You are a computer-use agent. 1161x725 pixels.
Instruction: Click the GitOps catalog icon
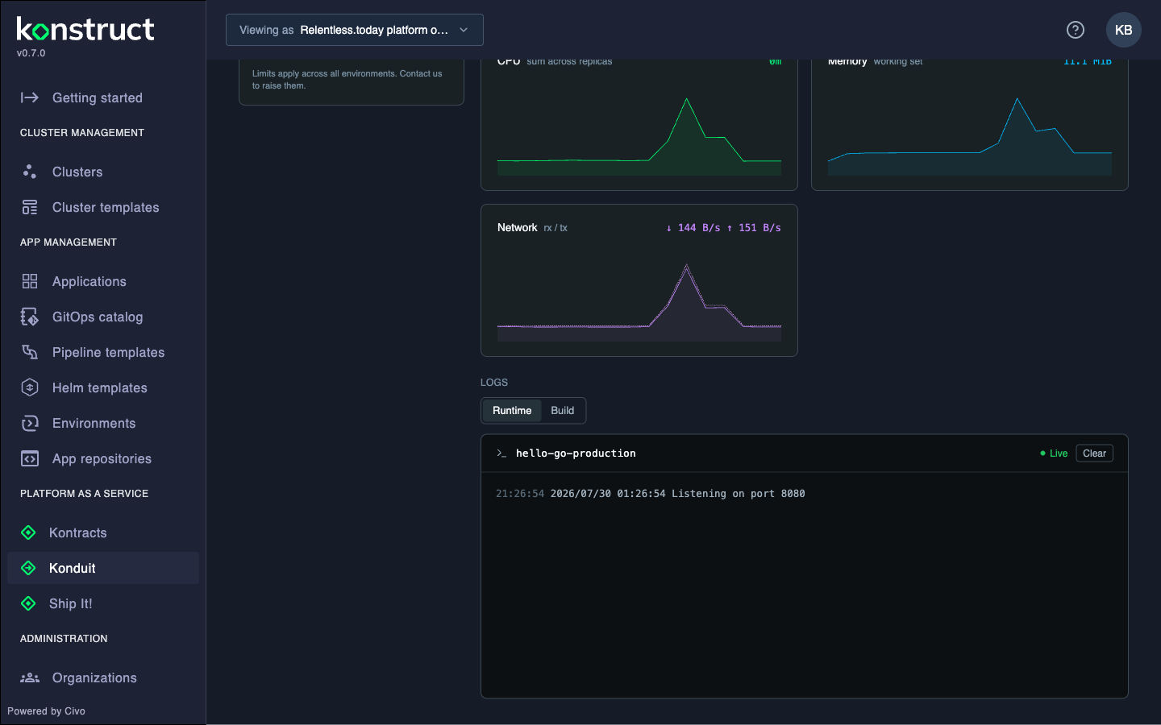[x=30, y=317]
